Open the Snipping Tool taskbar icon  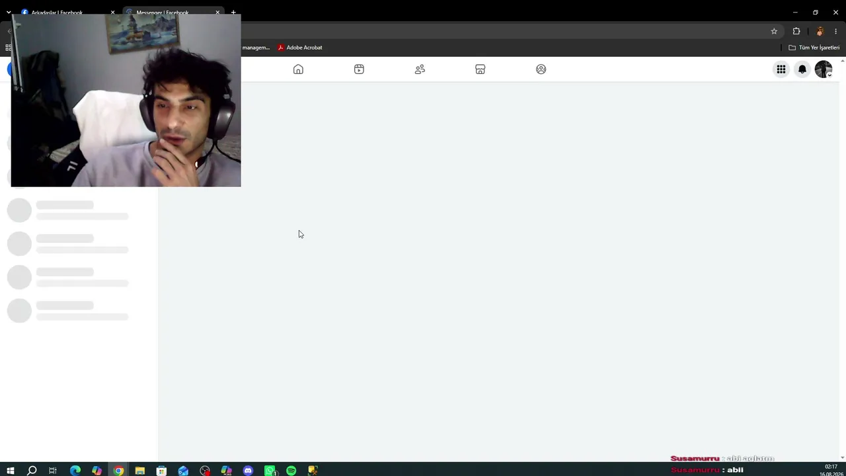(313, 471)
